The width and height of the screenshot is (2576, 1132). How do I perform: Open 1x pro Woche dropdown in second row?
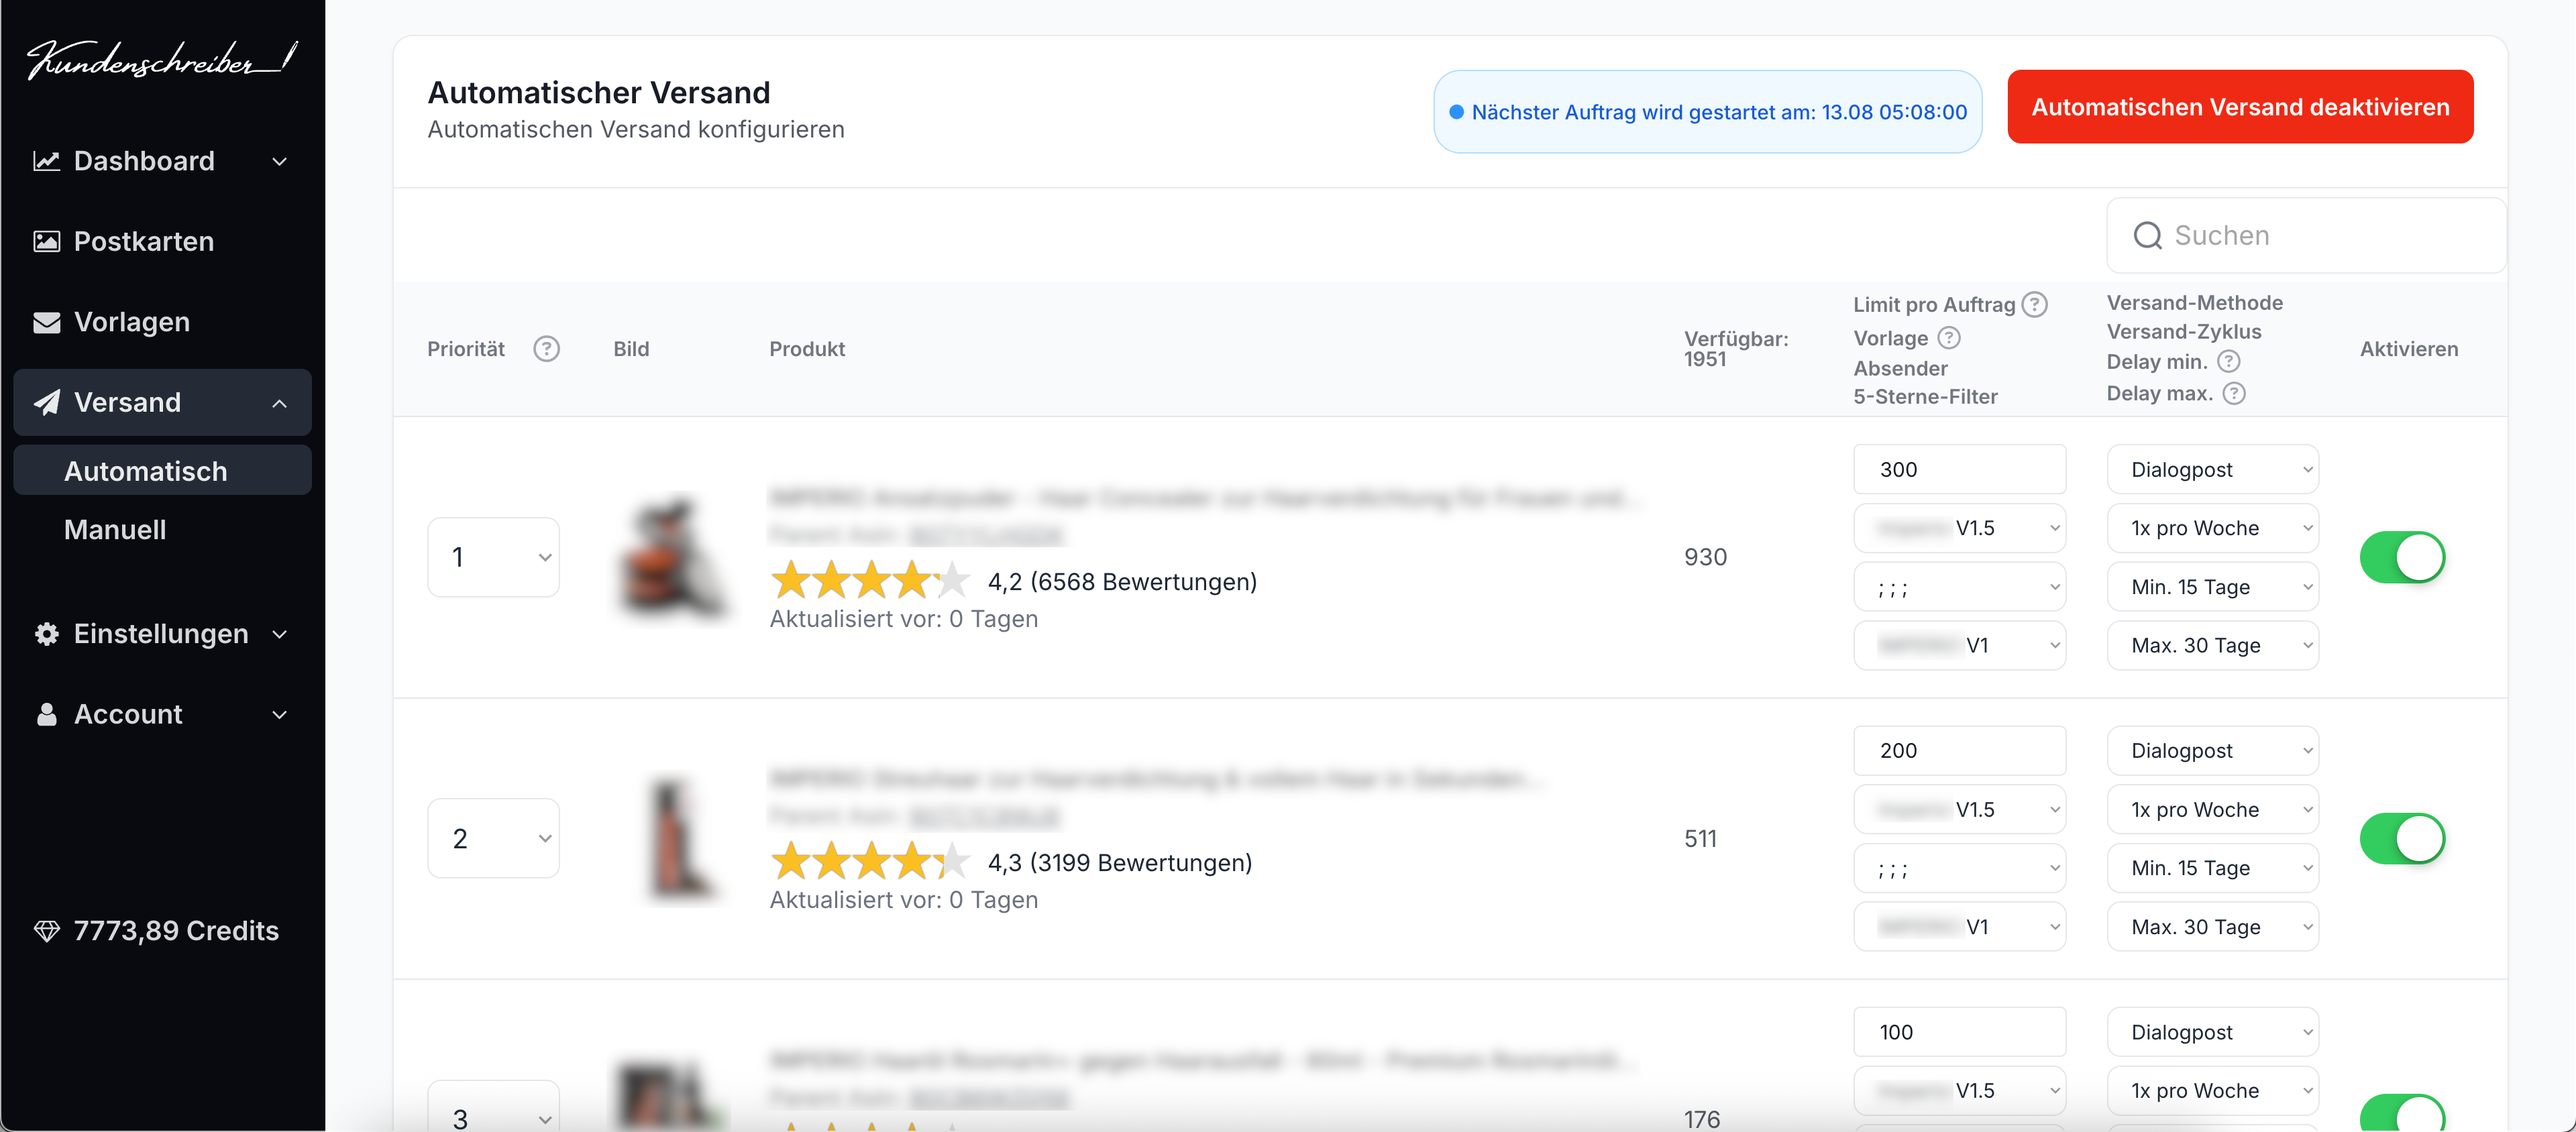(2212, 809)
